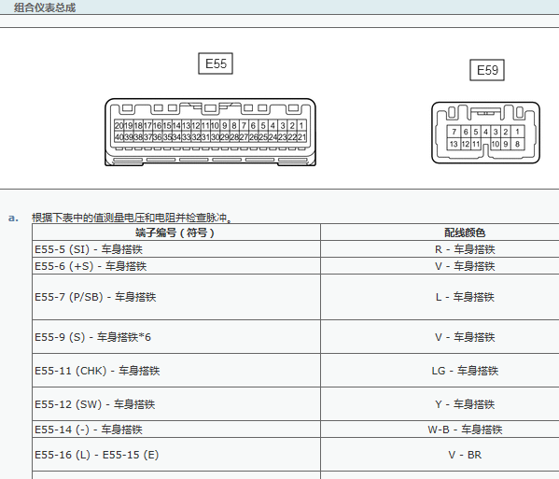Click wire color cell W-B - 车身搭铁

point(440,430)
